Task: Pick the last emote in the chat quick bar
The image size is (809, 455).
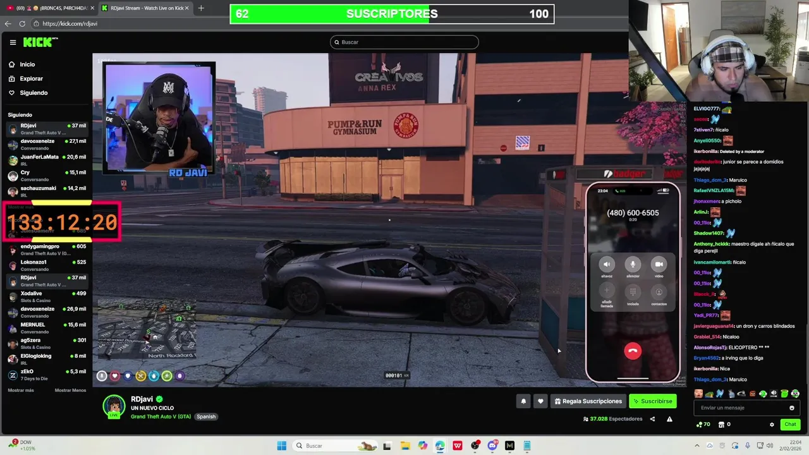Action: [x=796, y=394]
